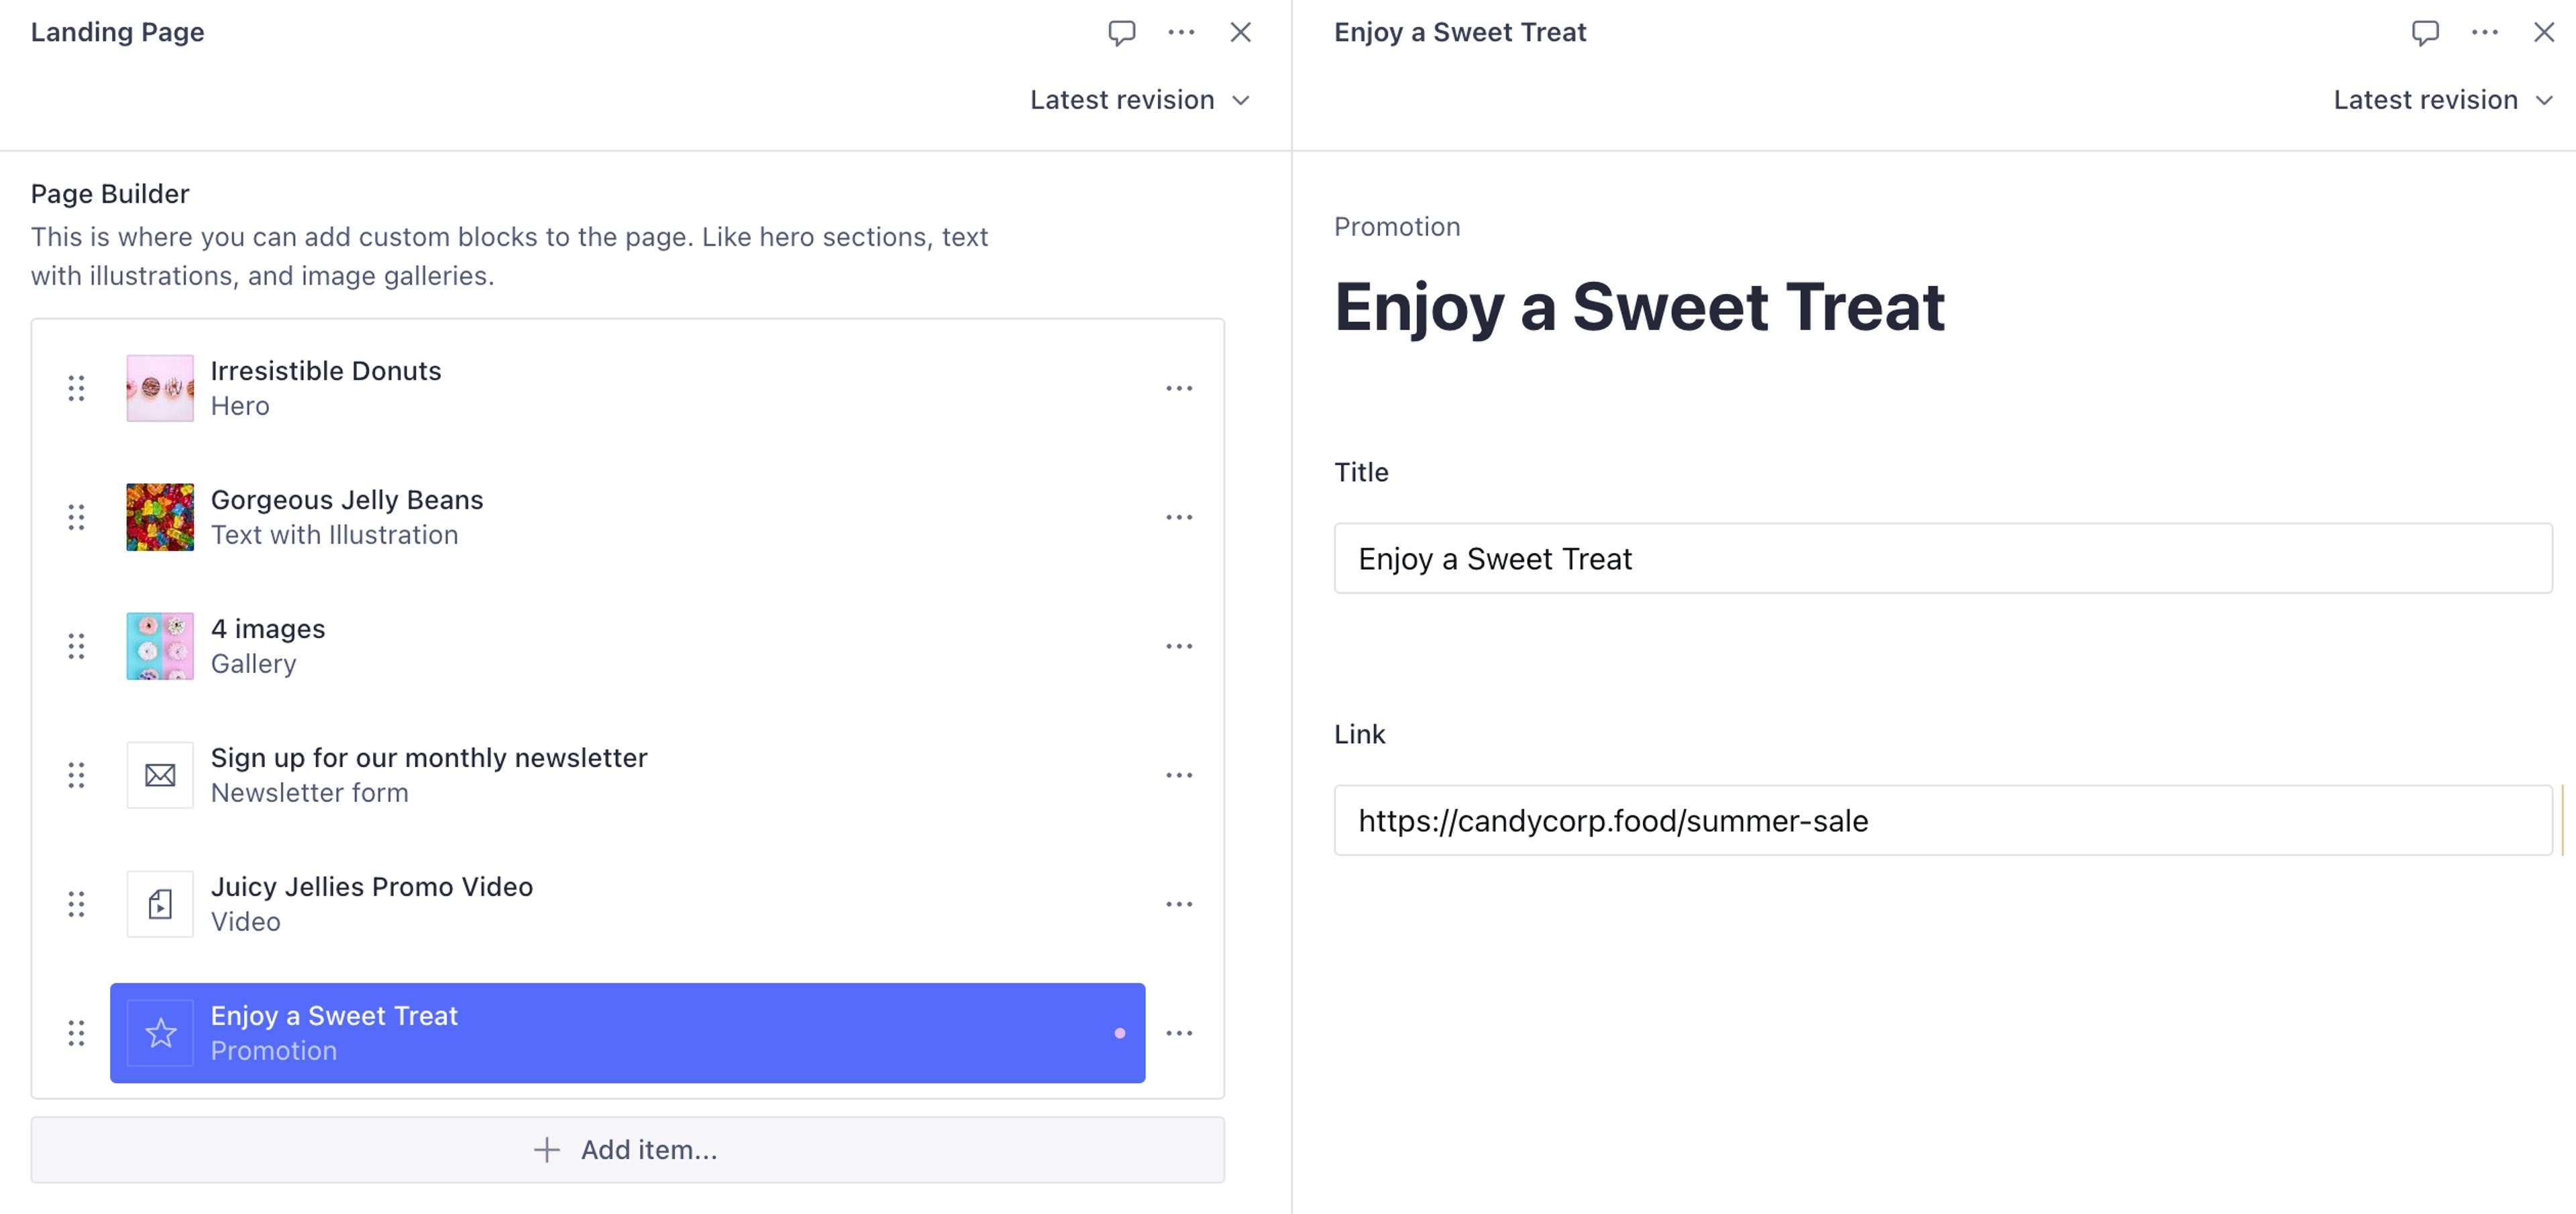2576x1214 pixels.
Task: Click the Title input field
Action: click(1942, 559)
